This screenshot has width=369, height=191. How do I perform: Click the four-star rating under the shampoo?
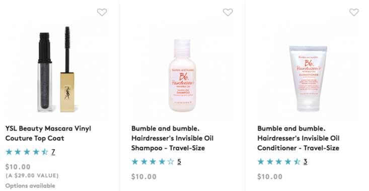click(153, 162)
